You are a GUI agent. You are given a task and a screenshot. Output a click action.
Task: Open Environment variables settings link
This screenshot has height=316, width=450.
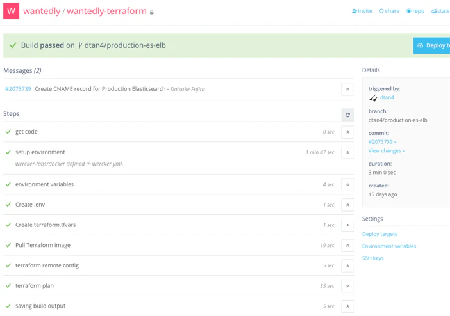389,246
